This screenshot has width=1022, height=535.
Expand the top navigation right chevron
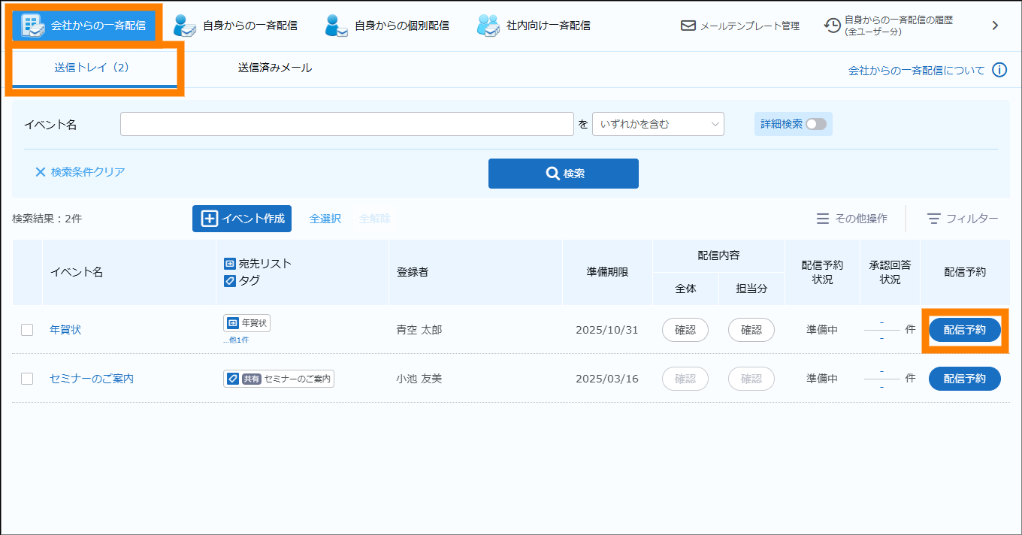click(x=995, y=26)
